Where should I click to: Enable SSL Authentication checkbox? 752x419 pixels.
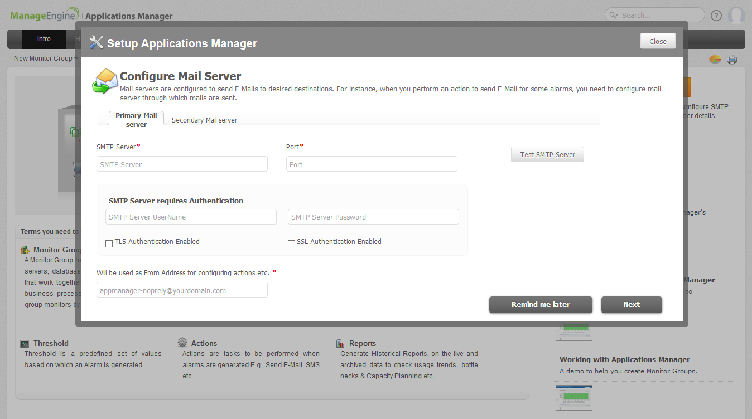291,243
